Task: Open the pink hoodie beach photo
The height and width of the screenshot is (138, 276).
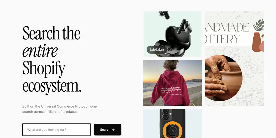Action: pyautogui.click(x=172, y=83)
